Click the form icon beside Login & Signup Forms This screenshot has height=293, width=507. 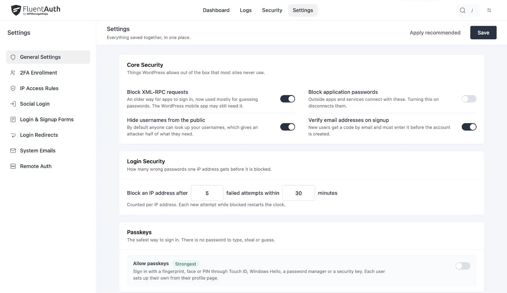point(13,119)
